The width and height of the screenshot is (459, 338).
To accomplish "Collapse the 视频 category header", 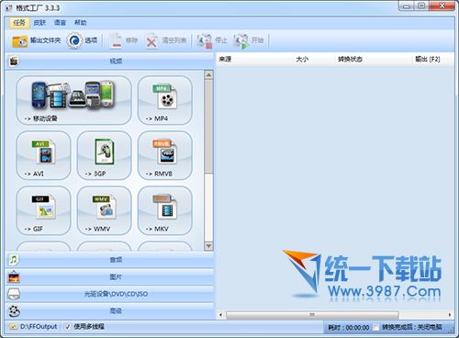I will click(109, 62).
